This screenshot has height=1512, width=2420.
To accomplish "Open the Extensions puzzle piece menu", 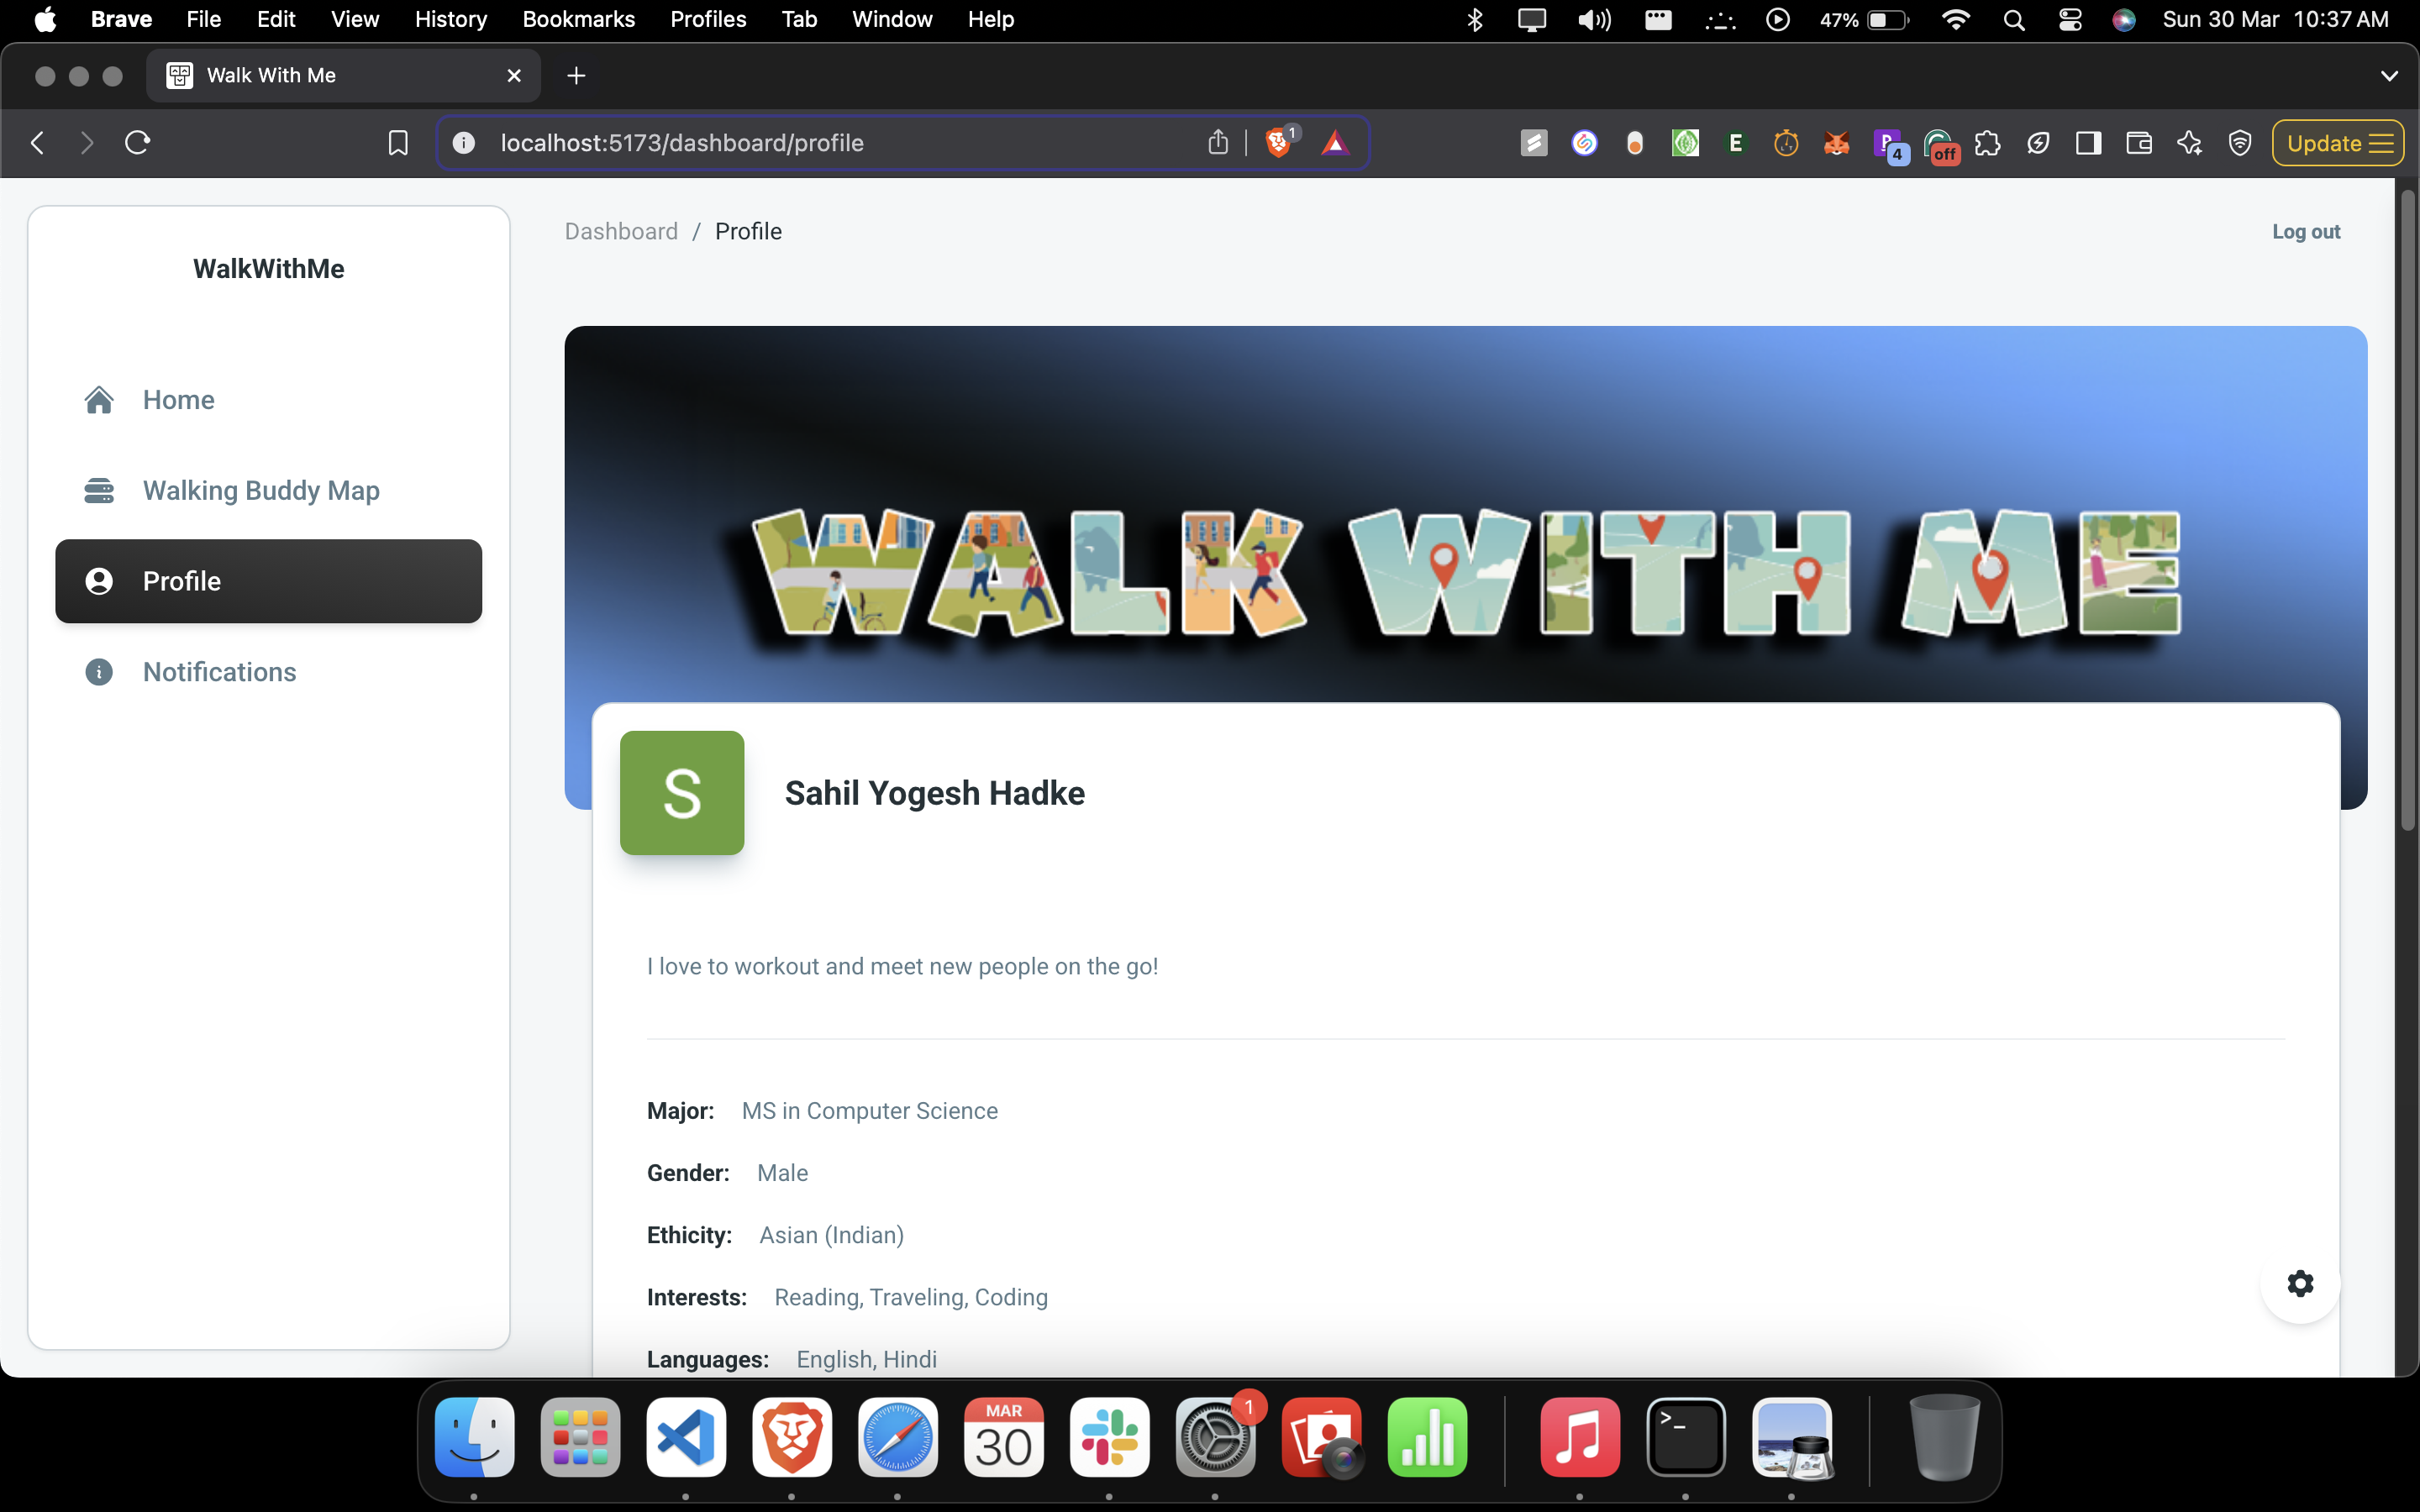I will [x=1988, y=143].
